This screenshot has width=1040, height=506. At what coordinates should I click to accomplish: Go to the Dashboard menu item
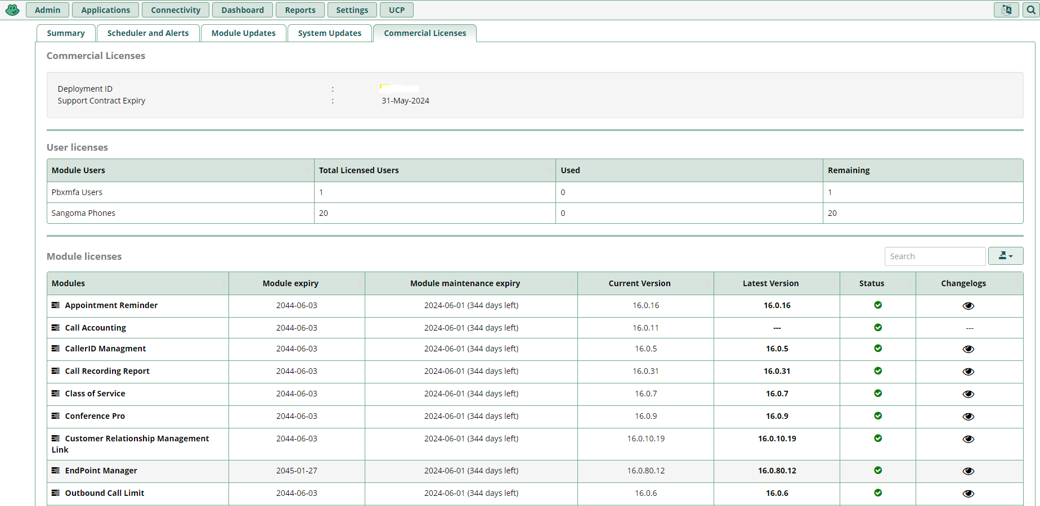pos(243,10)
